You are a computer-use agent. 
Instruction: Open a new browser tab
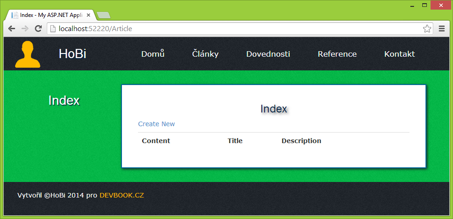(104, 16)
